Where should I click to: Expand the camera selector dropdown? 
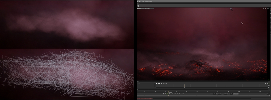coord(140,8)
